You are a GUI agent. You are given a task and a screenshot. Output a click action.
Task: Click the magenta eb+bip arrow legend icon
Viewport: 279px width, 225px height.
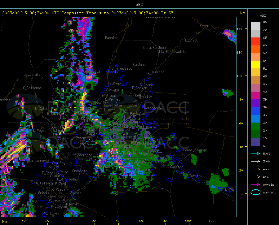[255, 184]
